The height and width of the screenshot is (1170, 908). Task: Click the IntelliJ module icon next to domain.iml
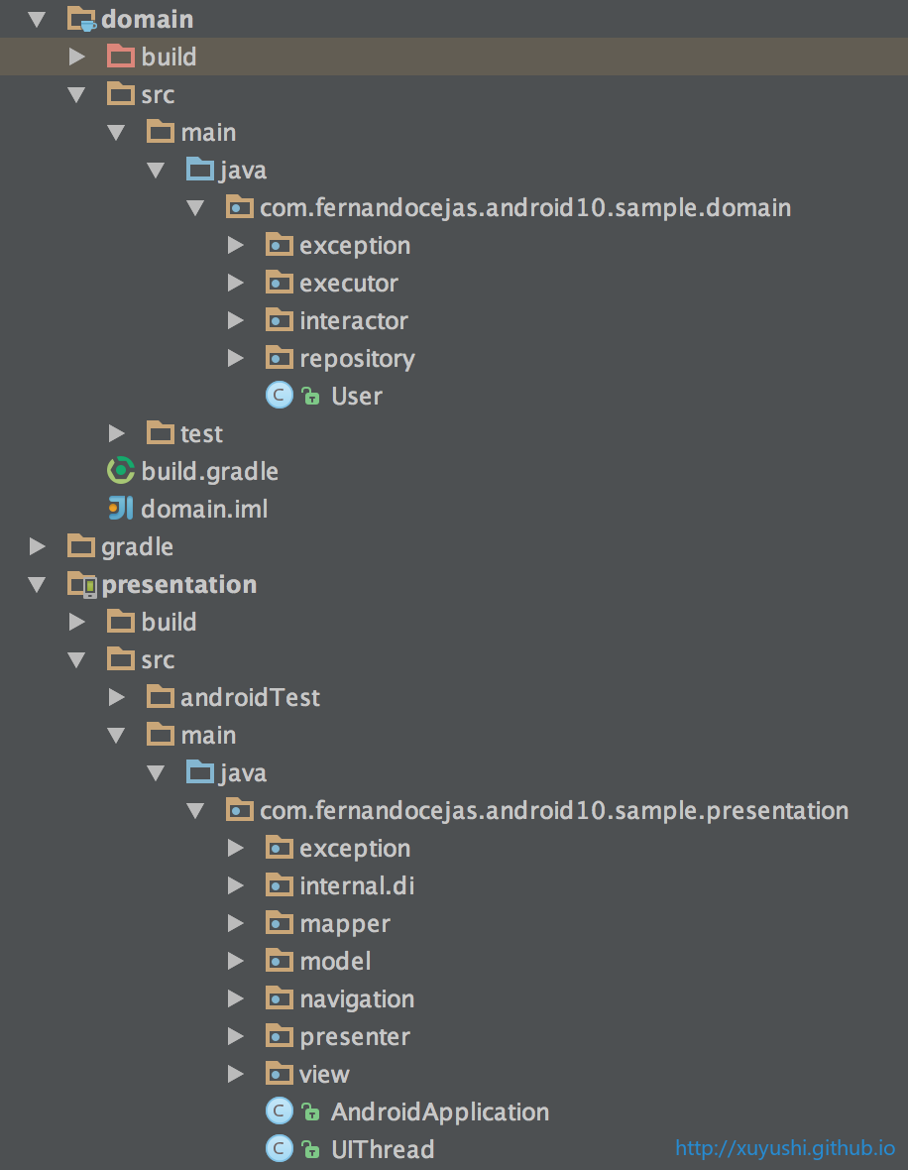point(120,509)
